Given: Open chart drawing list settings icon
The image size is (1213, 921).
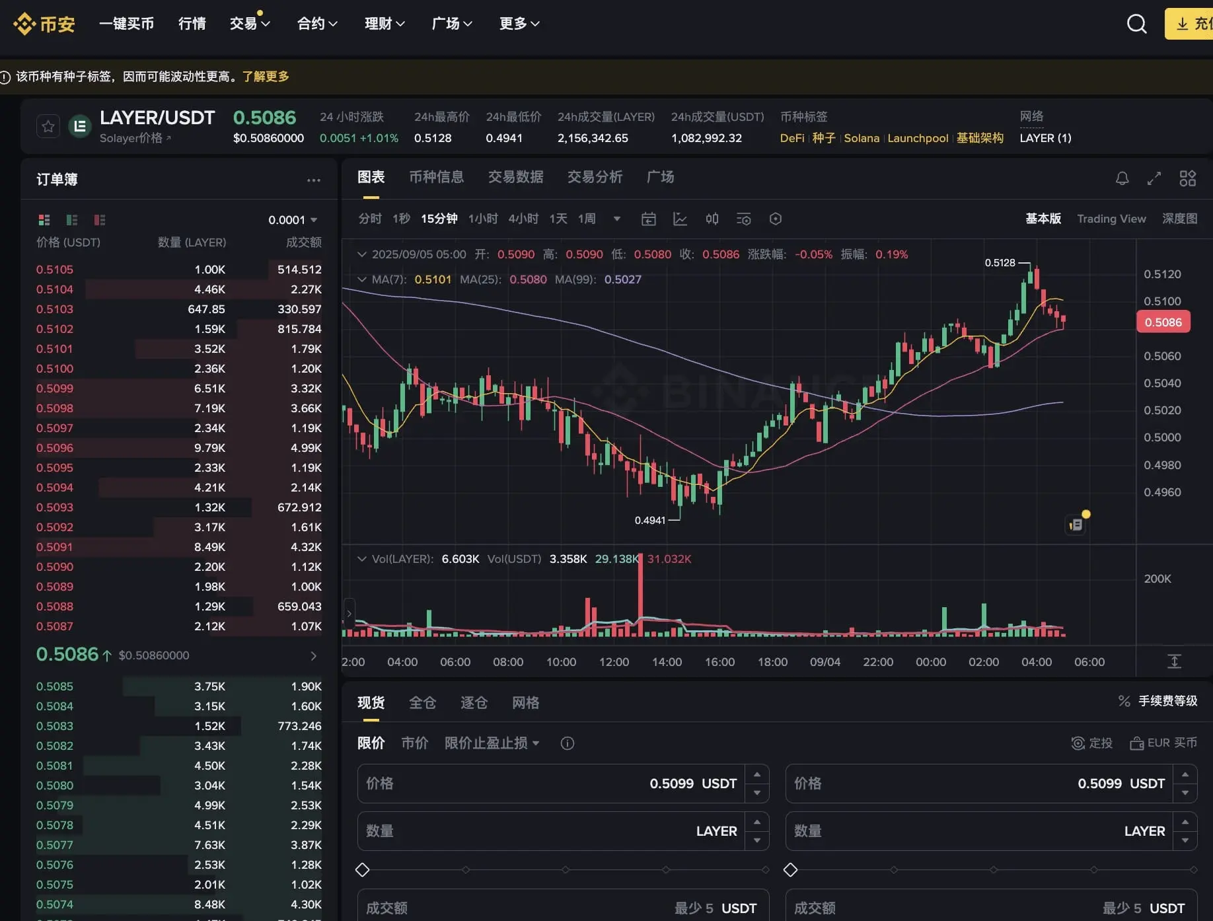Looking at the screenshot, I should click(743, 219).
